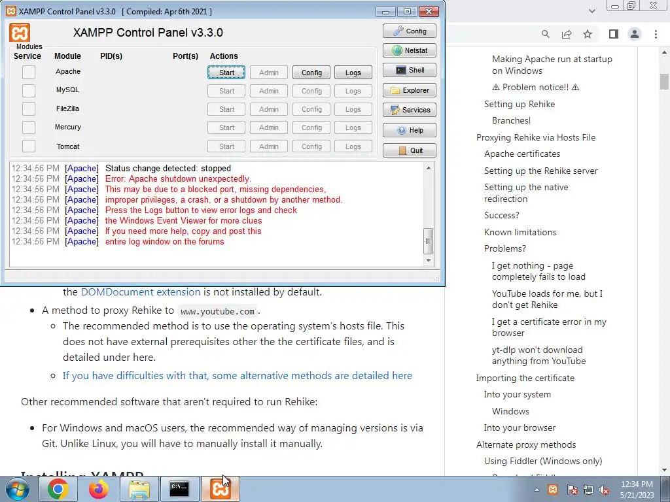Image resolution: width=670 pixels, height=502 pixels.
Task: Quit the XAMPP Control Panel
Action: coord(410,150)
